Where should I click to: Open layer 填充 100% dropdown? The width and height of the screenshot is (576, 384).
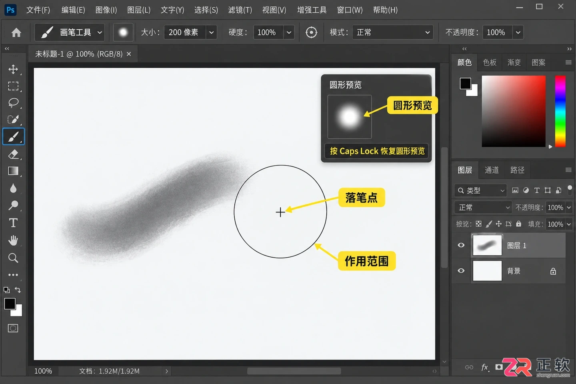569,224
